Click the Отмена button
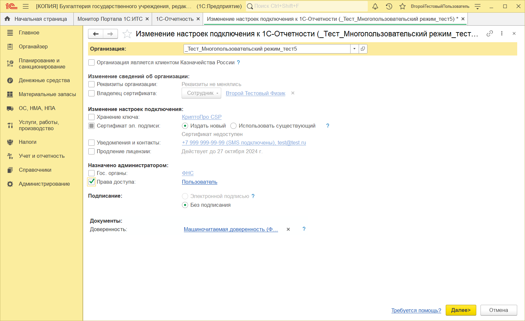This screenshot has width=525, height=321. click(x=499, y=310)
